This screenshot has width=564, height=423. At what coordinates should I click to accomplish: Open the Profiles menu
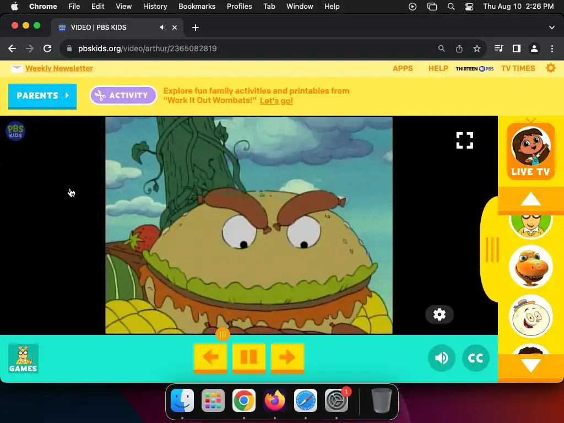click(239, 7)
